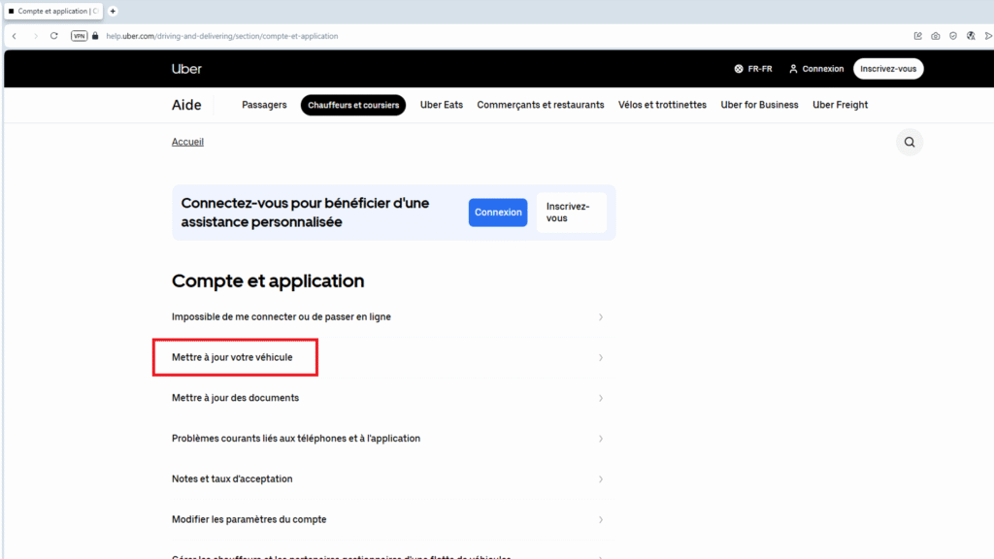Expand chevron of Modifier les paramètres du compte
This screenshot has width=994, height=559.
(x=600, y=520)
